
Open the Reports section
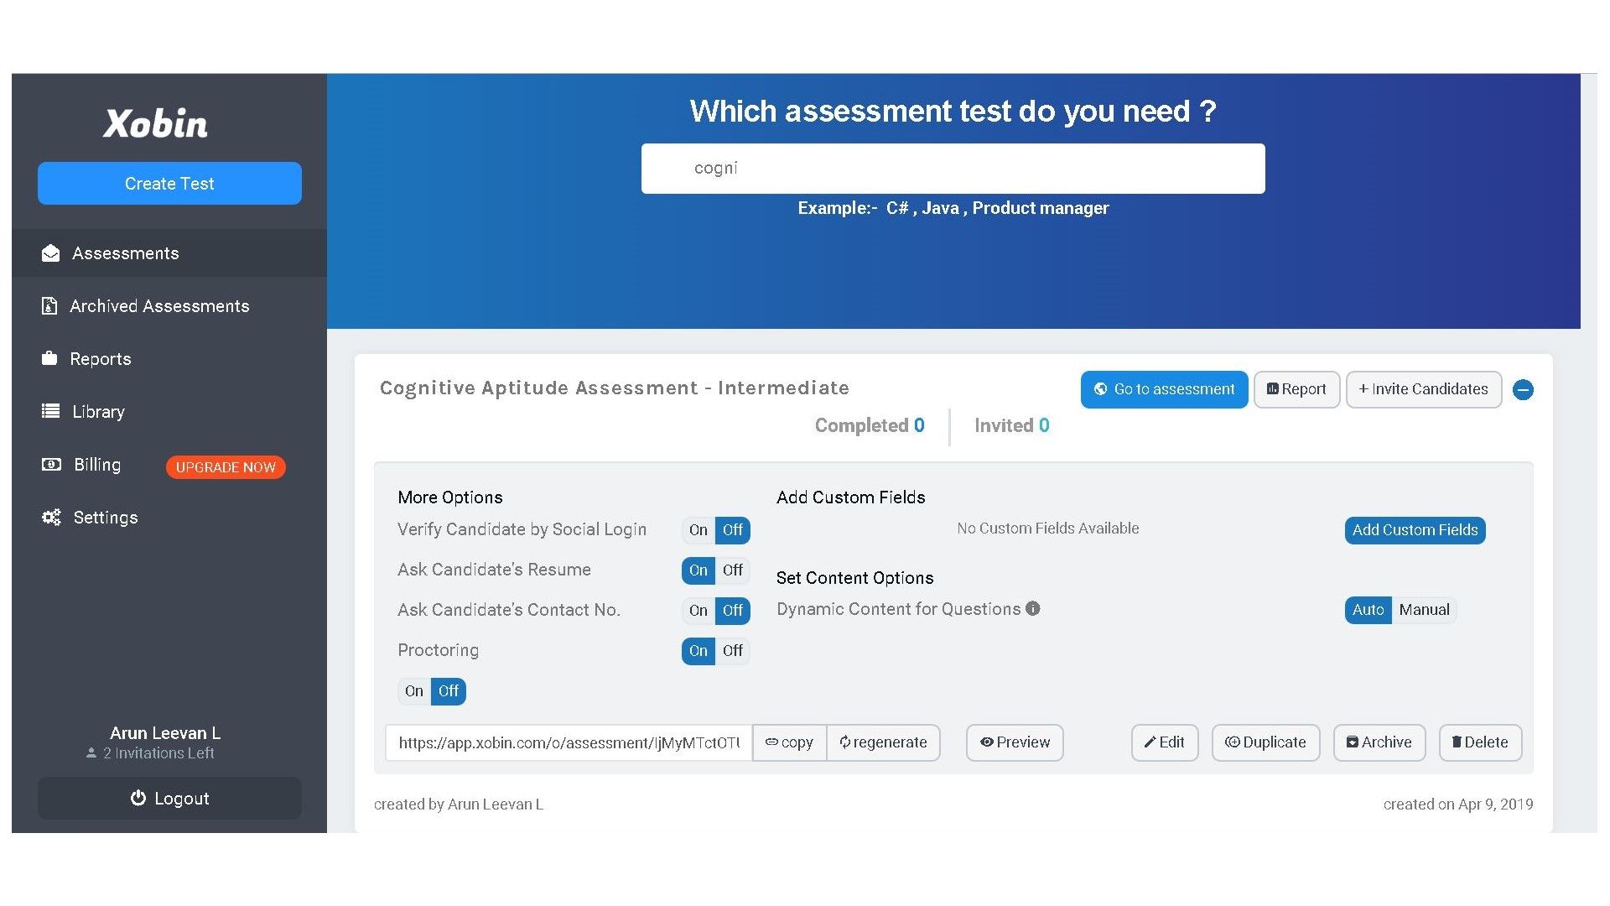click(100, 358)
